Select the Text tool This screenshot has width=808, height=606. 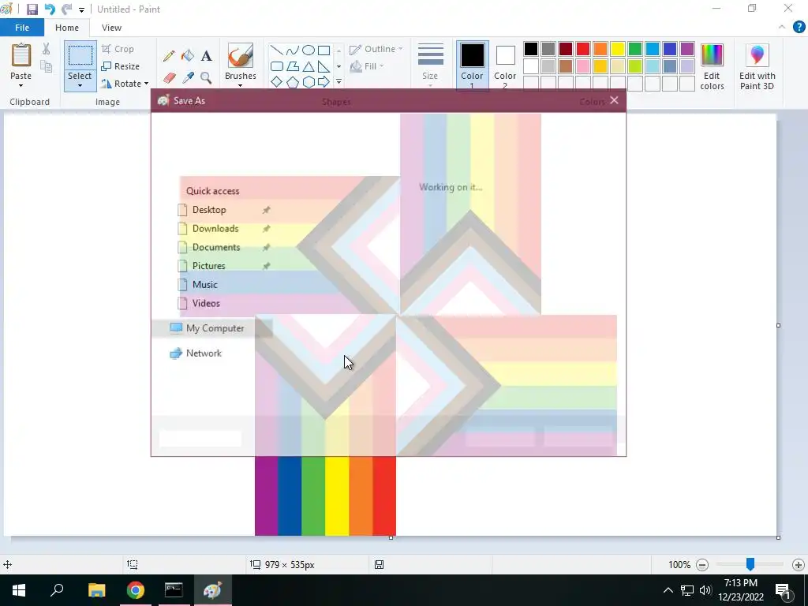(206, 56)
